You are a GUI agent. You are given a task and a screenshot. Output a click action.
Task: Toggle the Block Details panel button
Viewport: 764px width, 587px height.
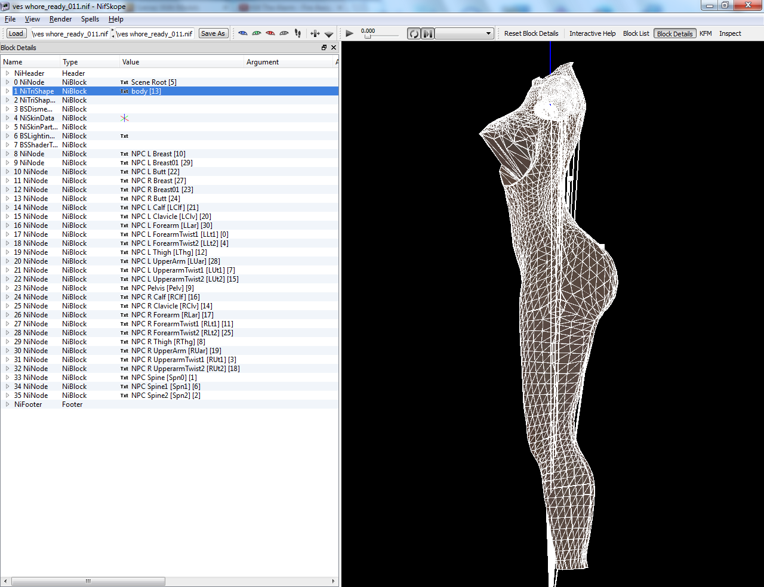pos(674,33)
